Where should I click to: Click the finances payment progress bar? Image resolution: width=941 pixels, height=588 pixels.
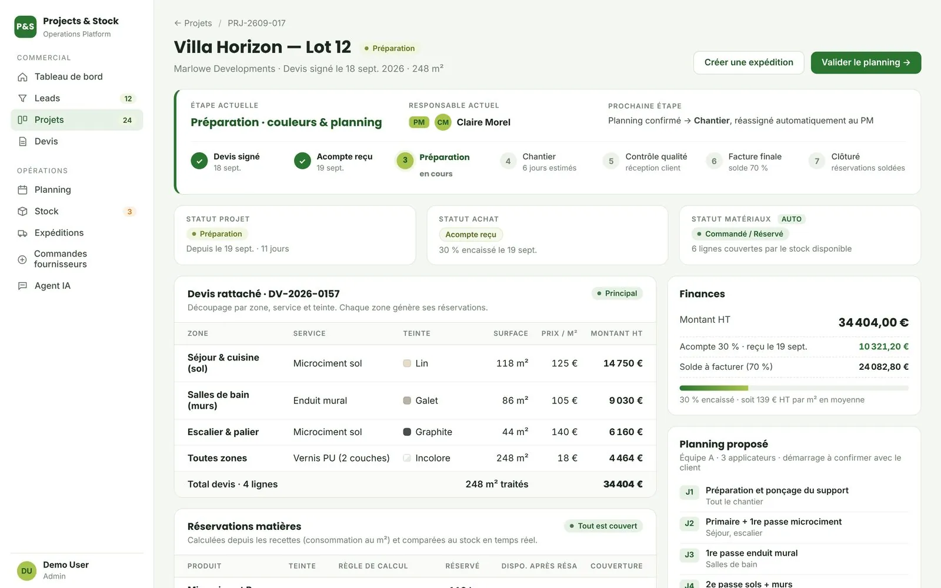794,388
